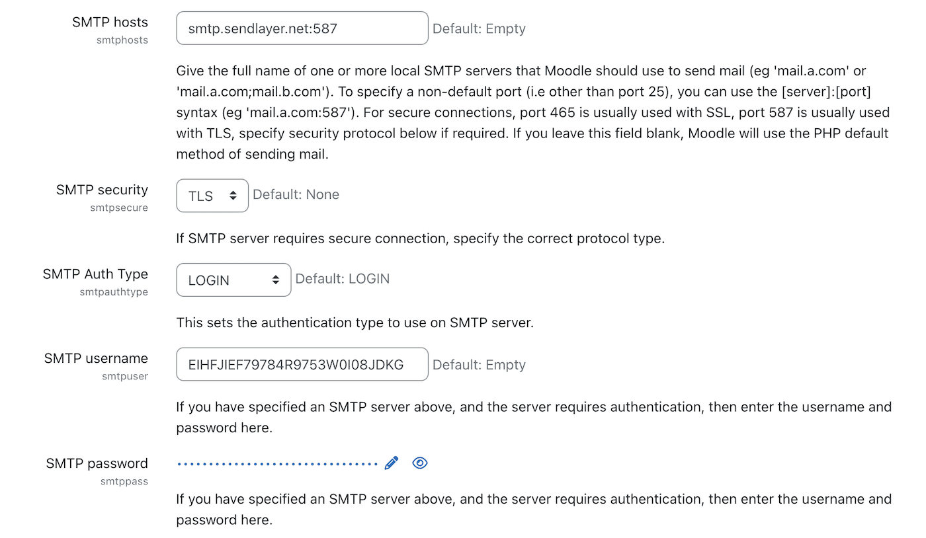Click the masked SMTP password dots
The image size is (926, 538).
click(277, 464)
